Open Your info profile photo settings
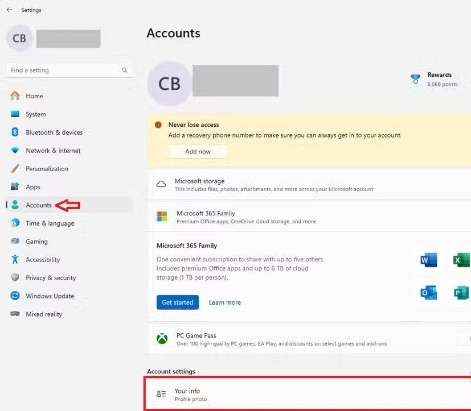The width and height of the screenshot is (471, 411). [308, 394]
